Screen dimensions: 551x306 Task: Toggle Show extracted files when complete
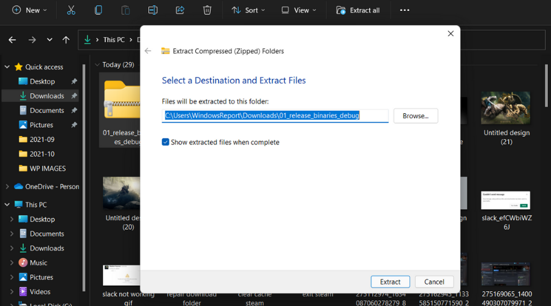tap(165, 142)
